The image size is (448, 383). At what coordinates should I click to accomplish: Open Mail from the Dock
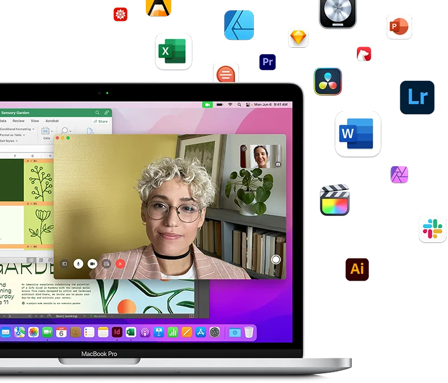coord(6,332)
